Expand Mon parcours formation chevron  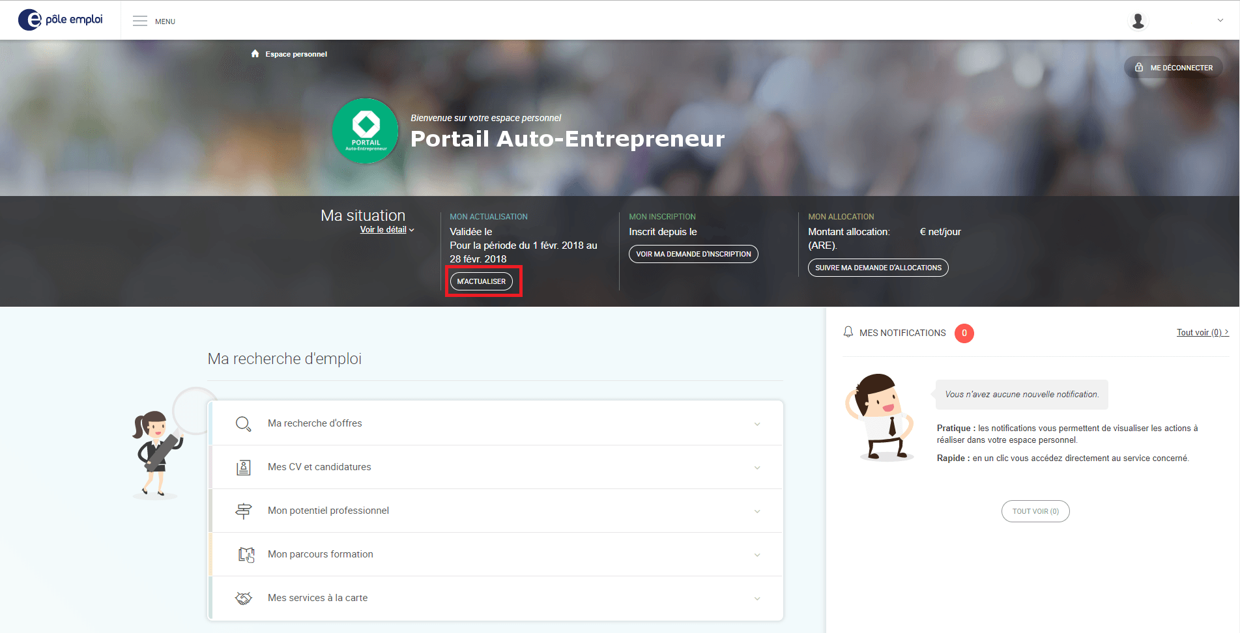pyautogui.click(x=757, y=555)
